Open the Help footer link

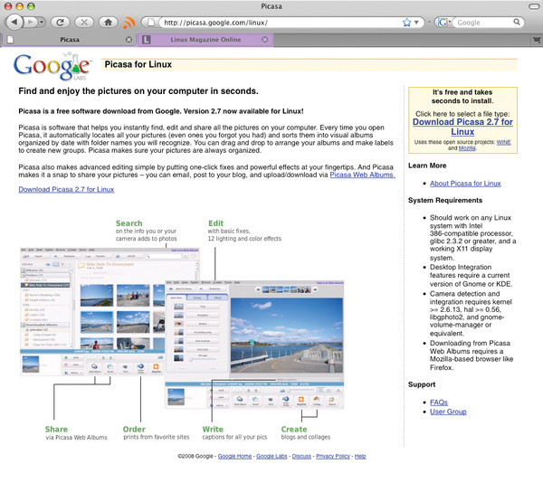point(360,456)
